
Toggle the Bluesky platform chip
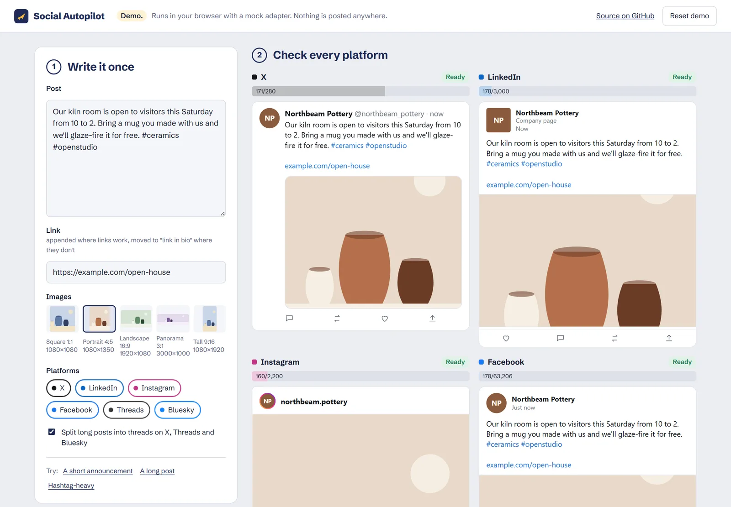click(177, 410)
